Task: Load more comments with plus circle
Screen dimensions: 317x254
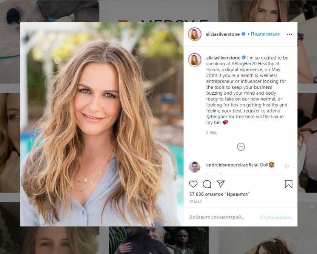Action: 241,146
